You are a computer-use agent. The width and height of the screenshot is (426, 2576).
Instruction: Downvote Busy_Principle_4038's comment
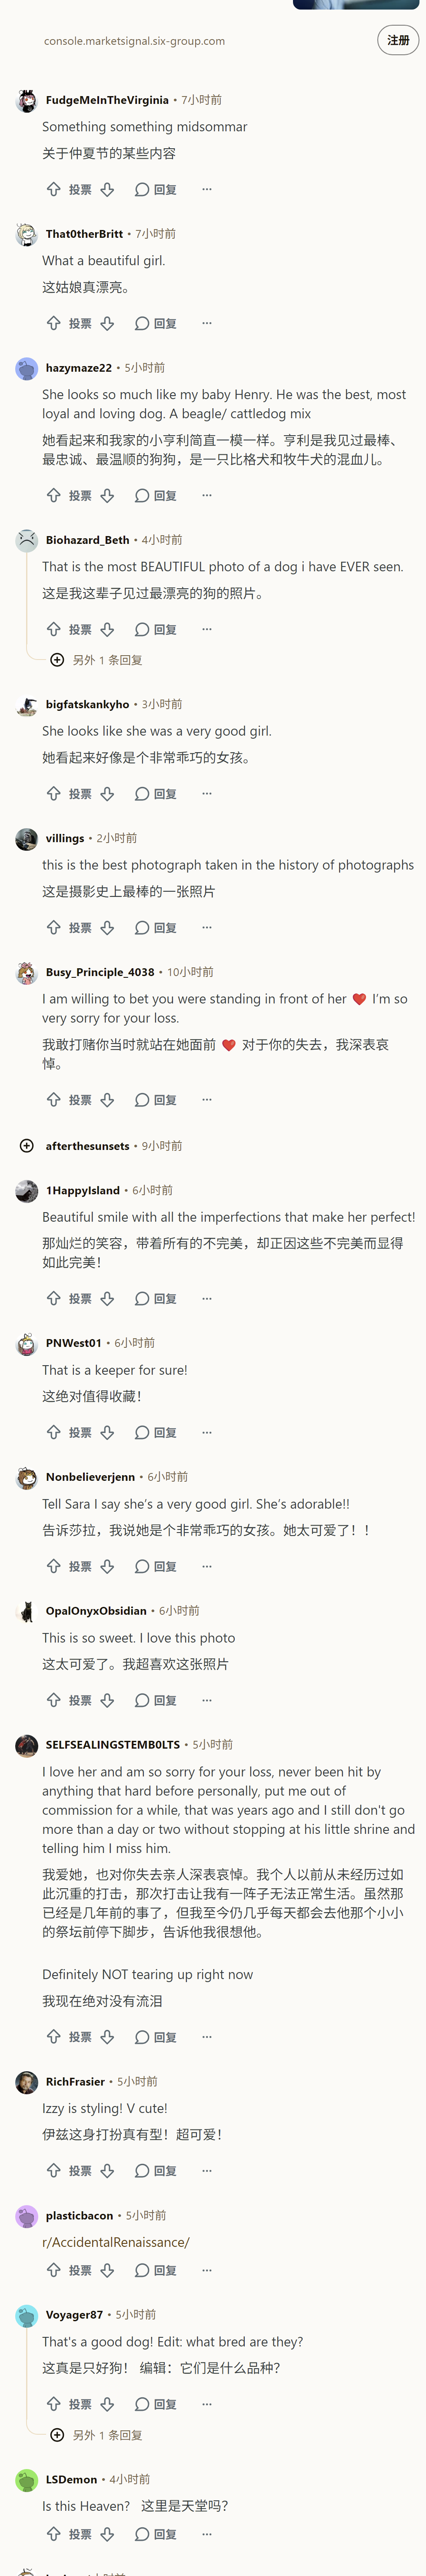pyautogui.click(x=107, y=1099)
